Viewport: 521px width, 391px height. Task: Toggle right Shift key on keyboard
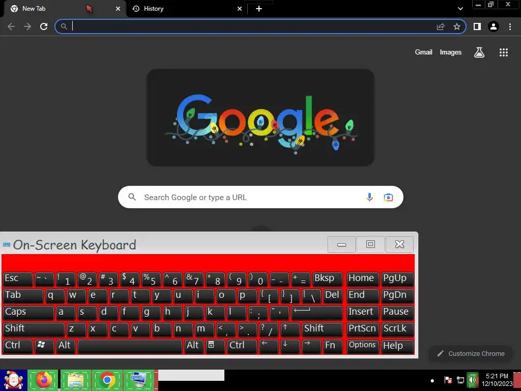(x=322, y=329)
